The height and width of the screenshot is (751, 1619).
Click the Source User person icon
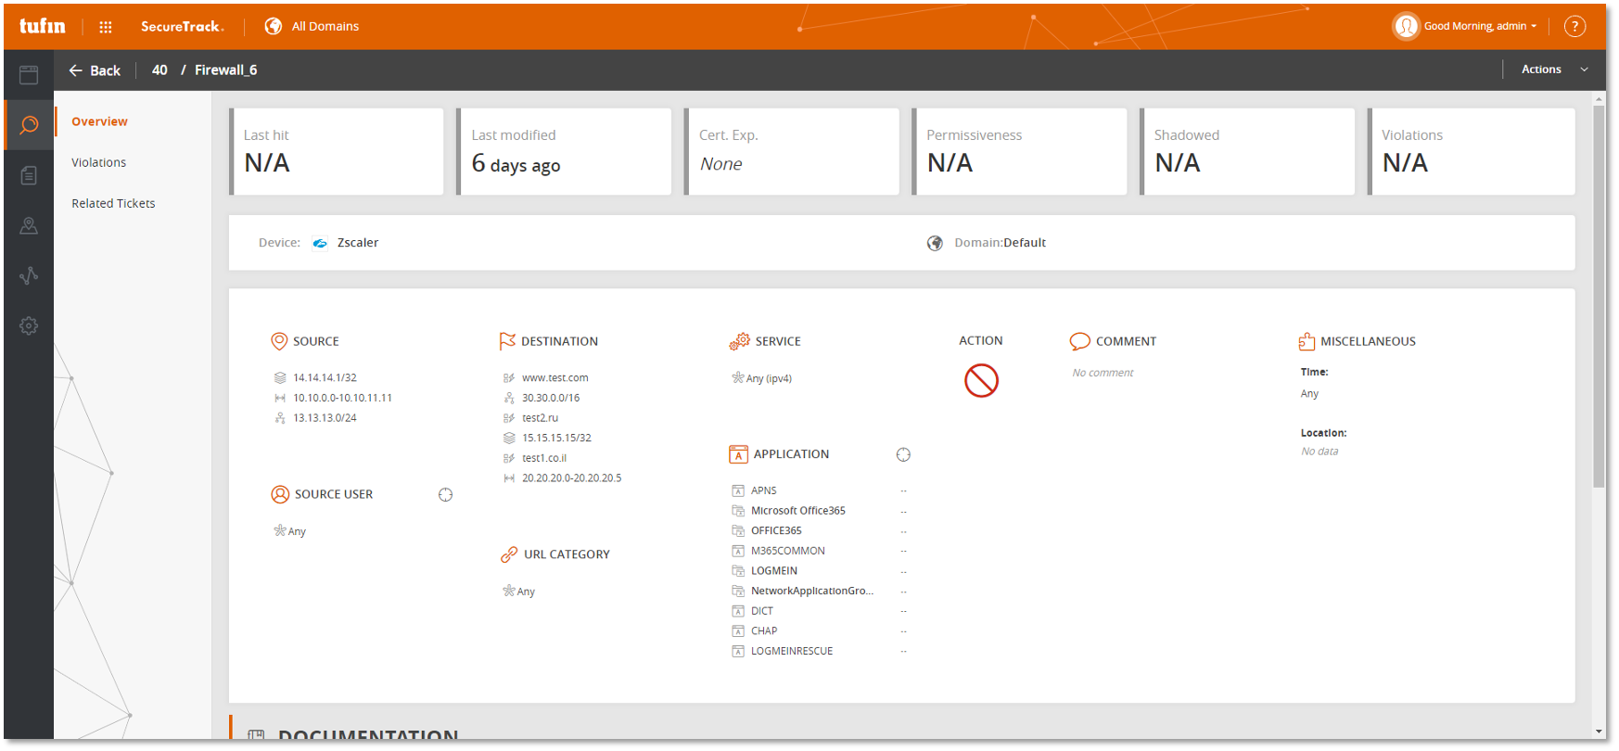280,494
